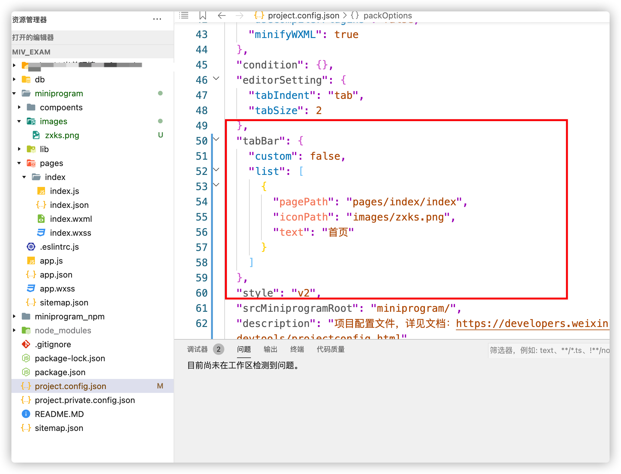Navigate forward with the right arrow

pyautogui.click(x=240, y=15)
